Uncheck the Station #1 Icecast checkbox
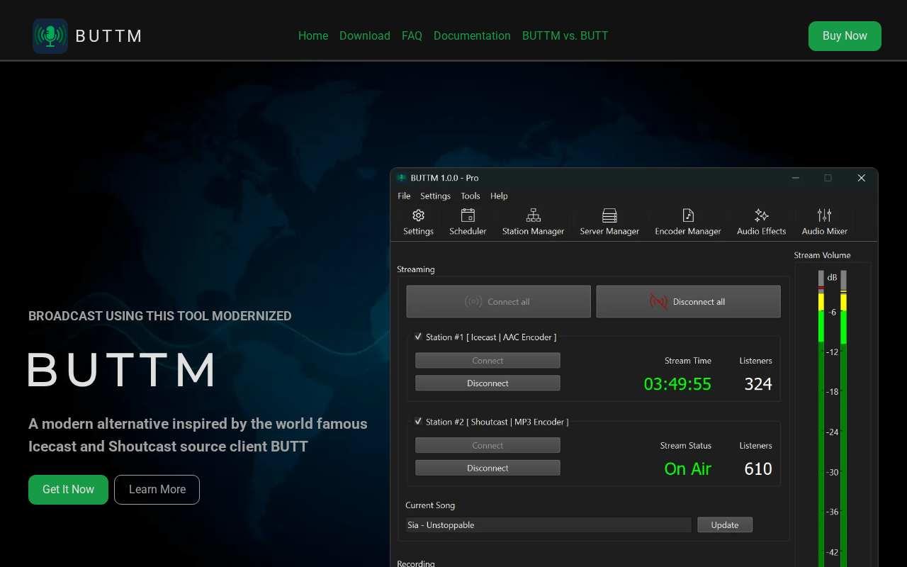Screen dimensions: 907x567 click(418, 337)
